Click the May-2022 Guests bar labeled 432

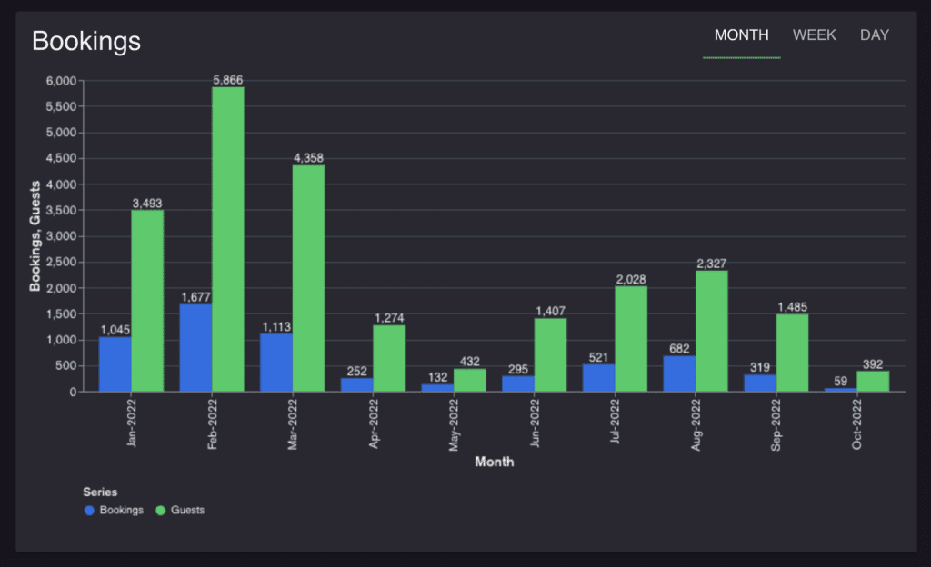(x=470, y=380)
